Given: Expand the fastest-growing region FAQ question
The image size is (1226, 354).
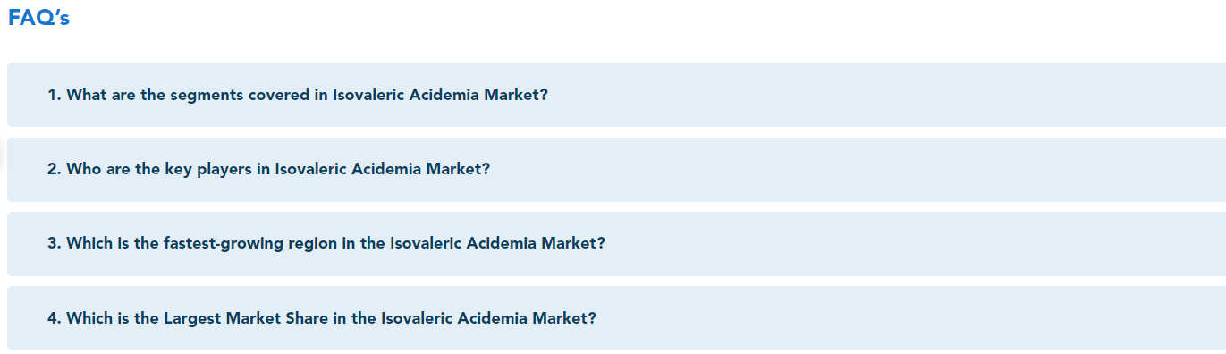Looking at the screenshot, I should (x=616, y=243).
